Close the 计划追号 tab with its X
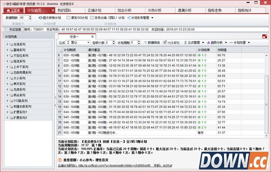The height and width of the screenshot is (172, 271). click(x=53, y=10)
